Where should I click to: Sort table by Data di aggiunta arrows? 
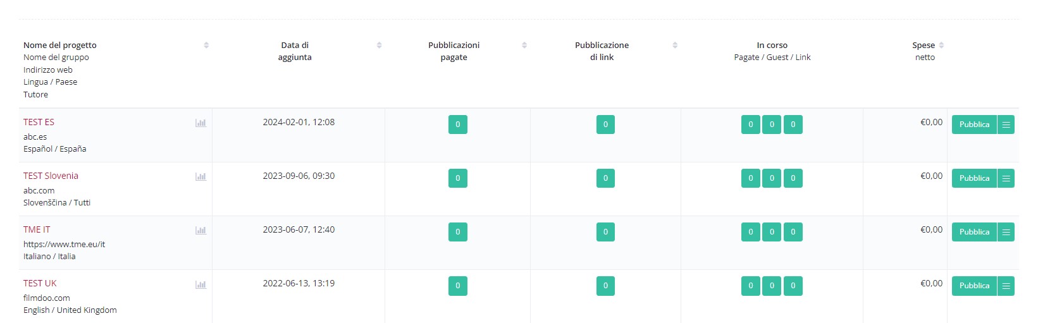[379, 45]
